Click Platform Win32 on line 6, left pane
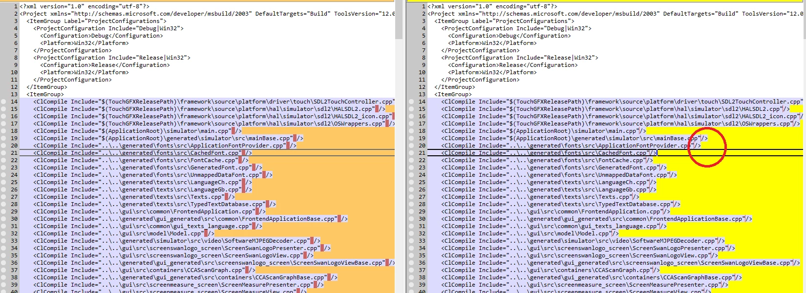Image resolution: width=806 pixels, height=293 pixels. coord(85,43)
